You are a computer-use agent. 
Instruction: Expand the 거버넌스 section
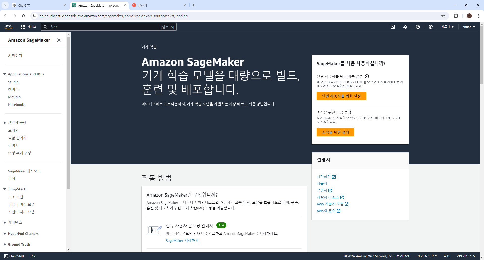[x=5, y=223]
